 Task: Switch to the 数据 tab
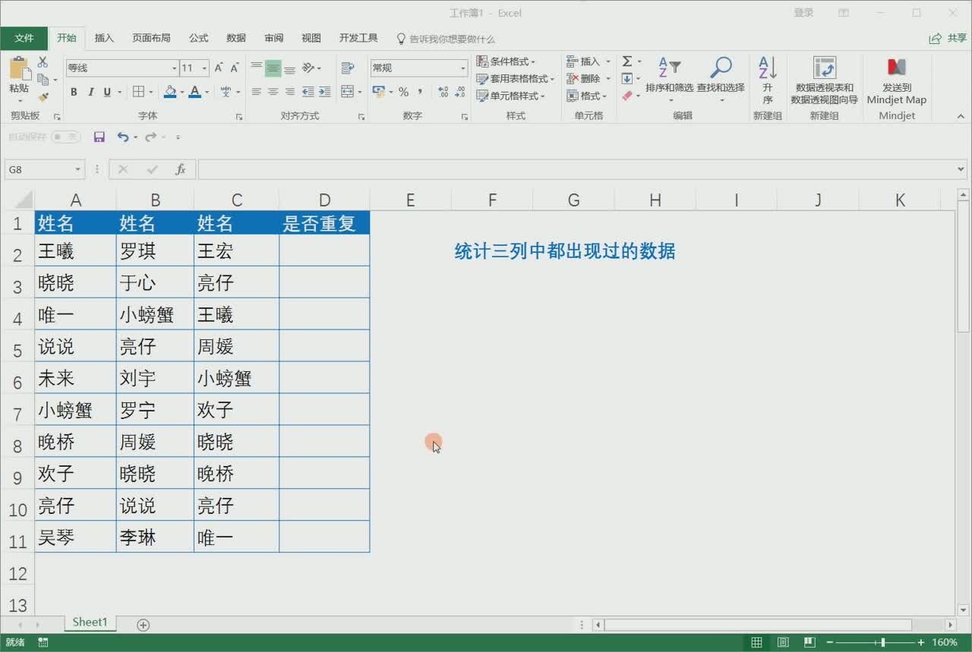coord(236,38)
